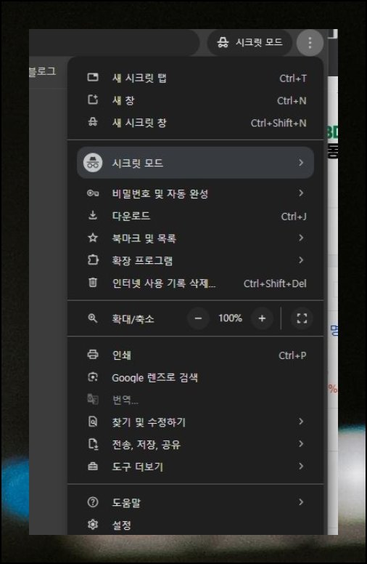Click the toolbox icon beside 도구 더보기
Screen dimensions: 367x564
[93, 466]
